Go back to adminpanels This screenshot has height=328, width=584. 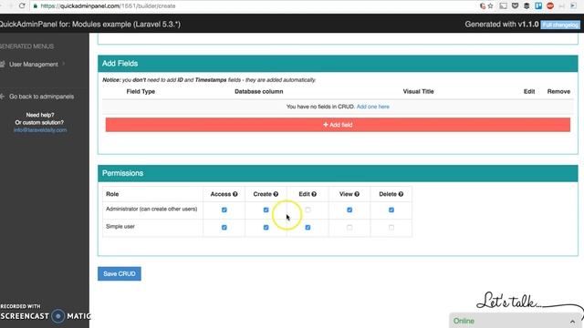point(41,97)
